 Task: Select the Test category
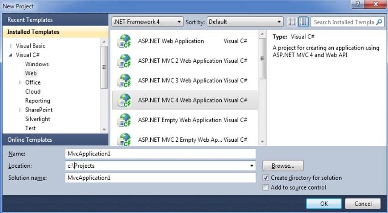pos(31,128)
